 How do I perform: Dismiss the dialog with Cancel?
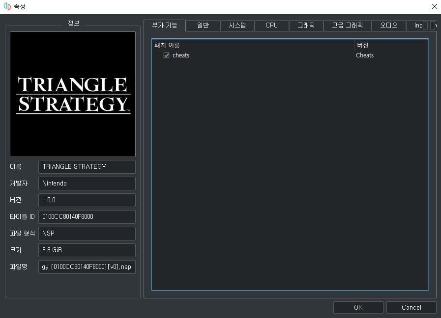click(x=411, y=307)
